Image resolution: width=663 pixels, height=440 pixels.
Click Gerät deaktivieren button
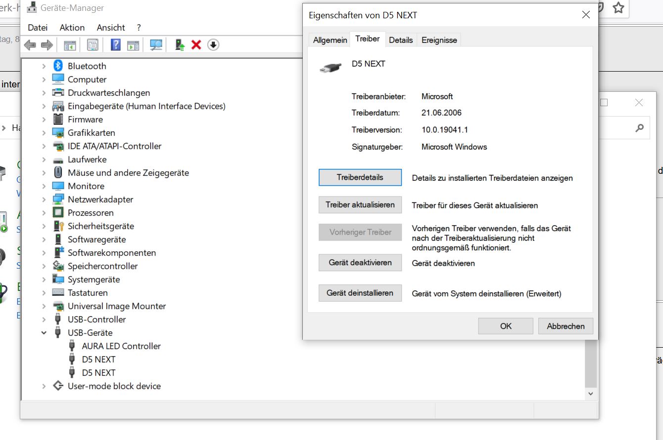pyautogui.click(x=360, y=263)
